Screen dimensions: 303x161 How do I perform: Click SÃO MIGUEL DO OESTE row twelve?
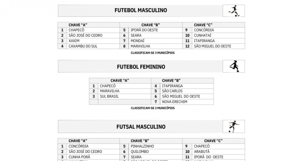pyautogui.click(x=212, y=46)
